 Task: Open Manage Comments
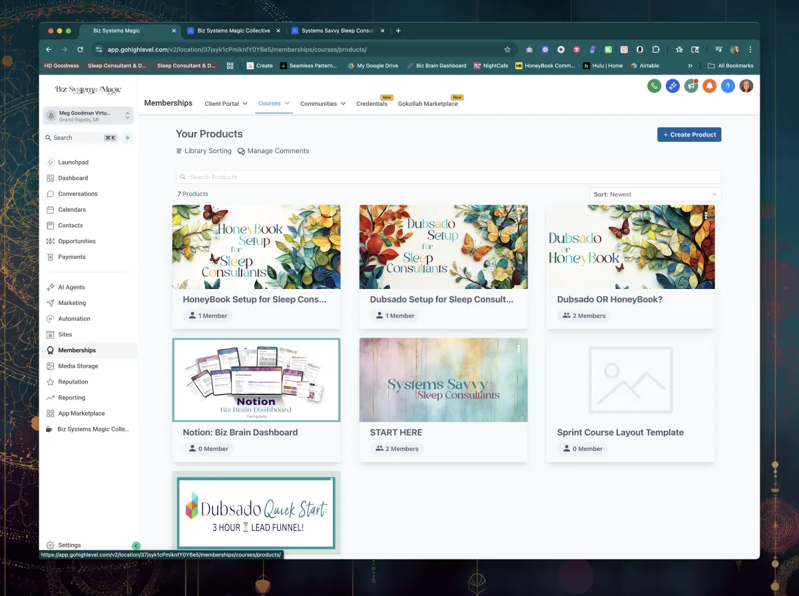click(274, 151)
